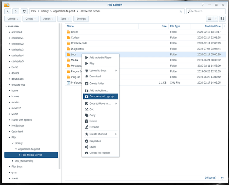Click the Copy pages icon

(87, 115)
